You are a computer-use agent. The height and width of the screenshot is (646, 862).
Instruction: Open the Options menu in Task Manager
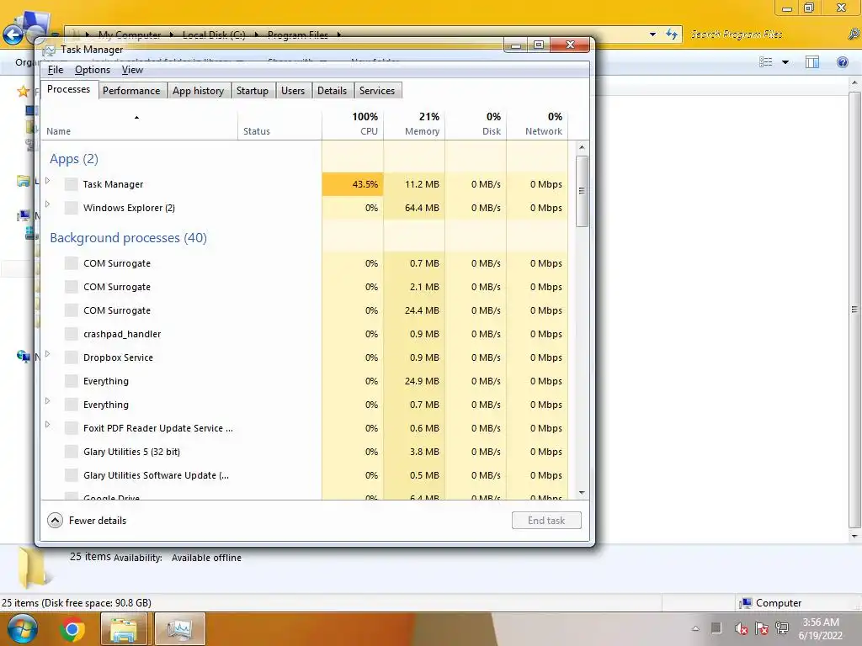click(x=93, y=70)
